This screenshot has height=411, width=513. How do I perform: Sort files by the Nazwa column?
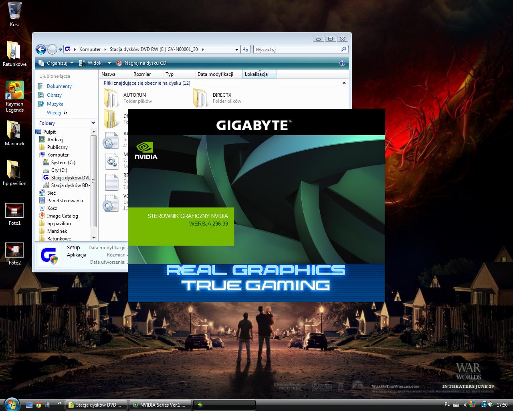[115, 74]
